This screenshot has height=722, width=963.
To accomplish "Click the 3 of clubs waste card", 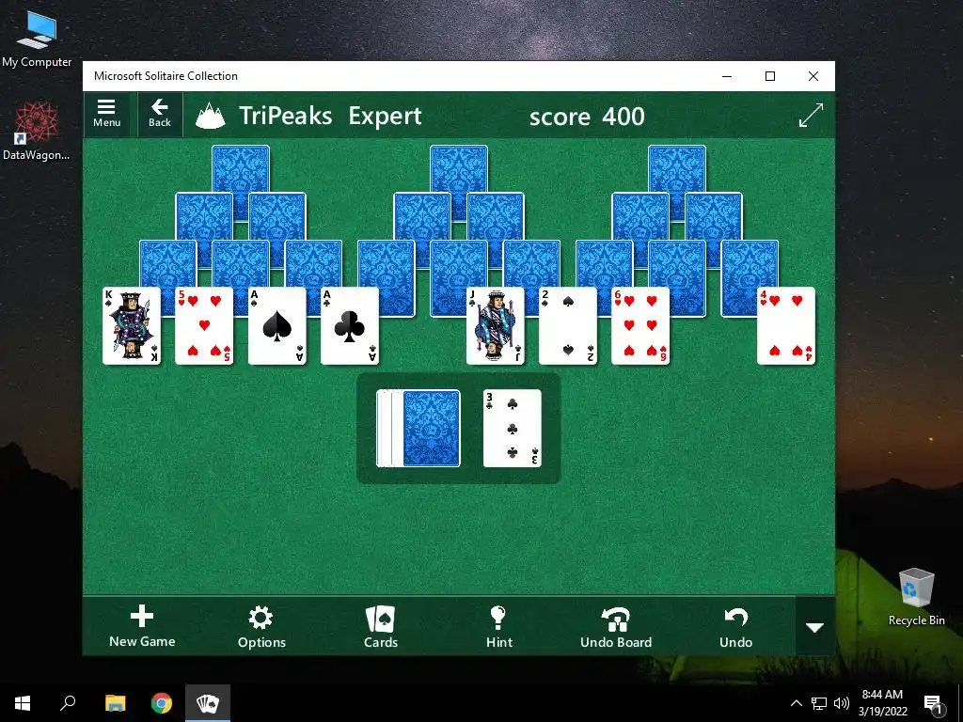I will tap(513, 429).
